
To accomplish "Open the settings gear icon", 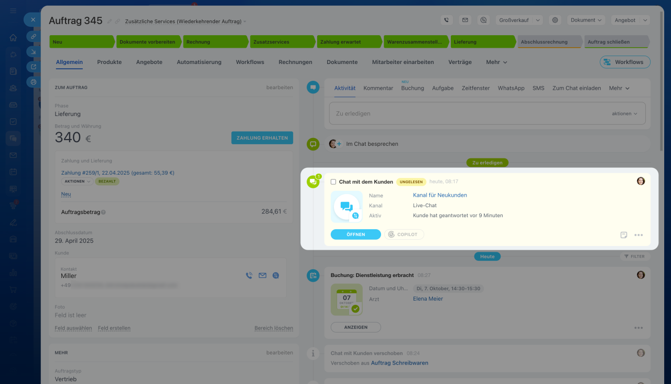I will coord(555,20).
